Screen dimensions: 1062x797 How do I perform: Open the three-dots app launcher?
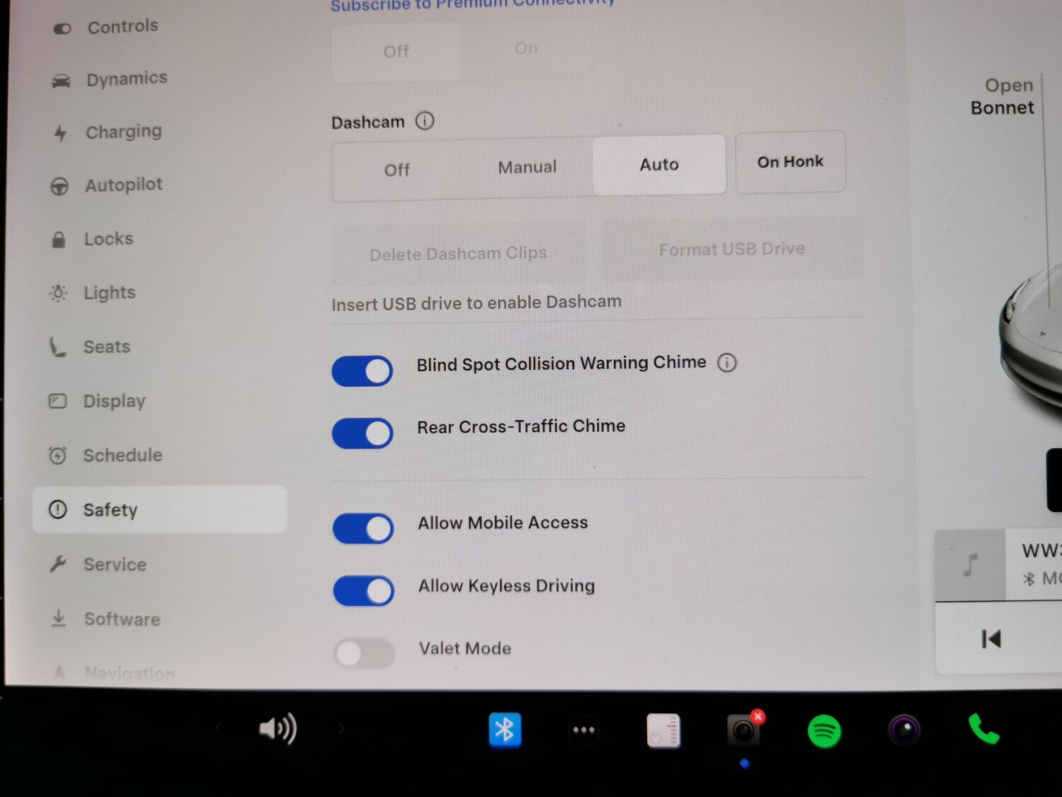tap(583, 730)
